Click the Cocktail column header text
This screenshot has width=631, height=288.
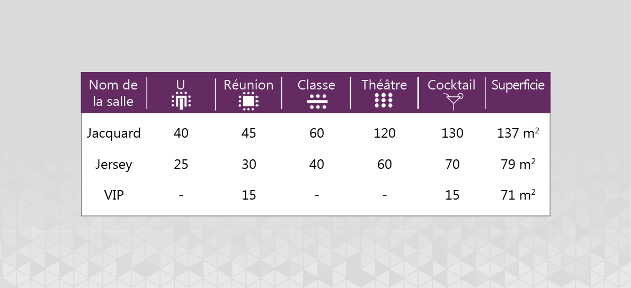[451, 85]
